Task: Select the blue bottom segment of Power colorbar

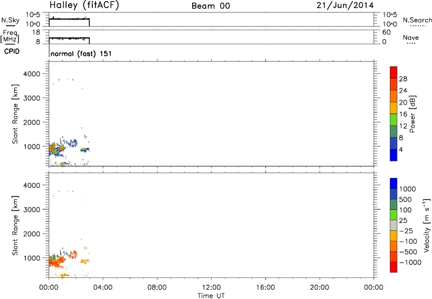Action: (394, 155)
